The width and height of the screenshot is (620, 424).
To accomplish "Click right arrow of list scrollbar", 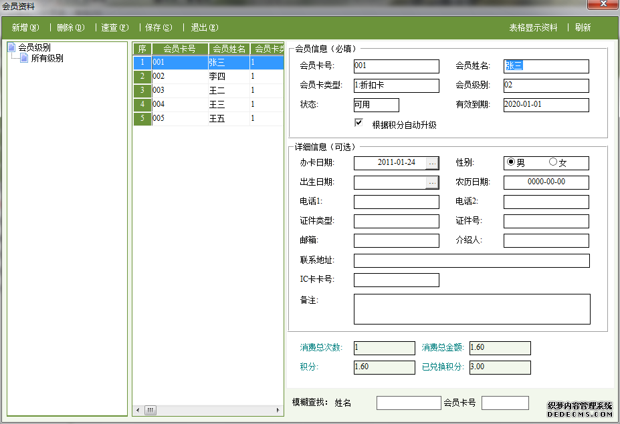I will pos(279,410).
